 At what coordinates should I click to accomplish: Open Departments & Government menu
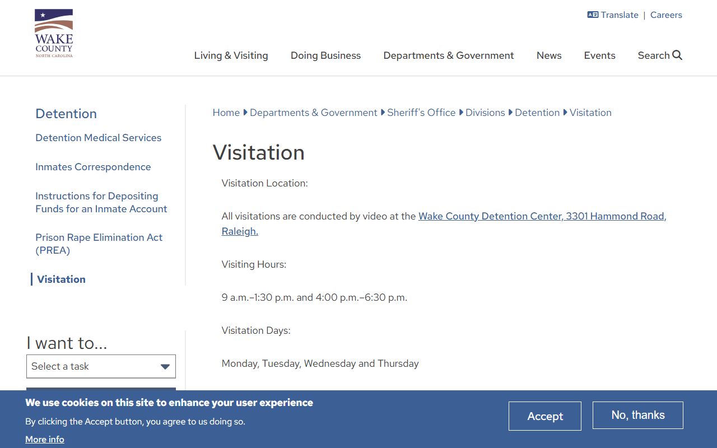(x=449, y=55)
